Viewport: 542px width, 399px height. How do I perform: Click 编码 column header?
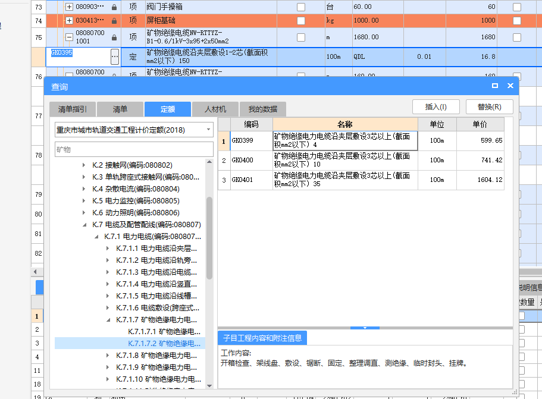(x=251, y=124)
